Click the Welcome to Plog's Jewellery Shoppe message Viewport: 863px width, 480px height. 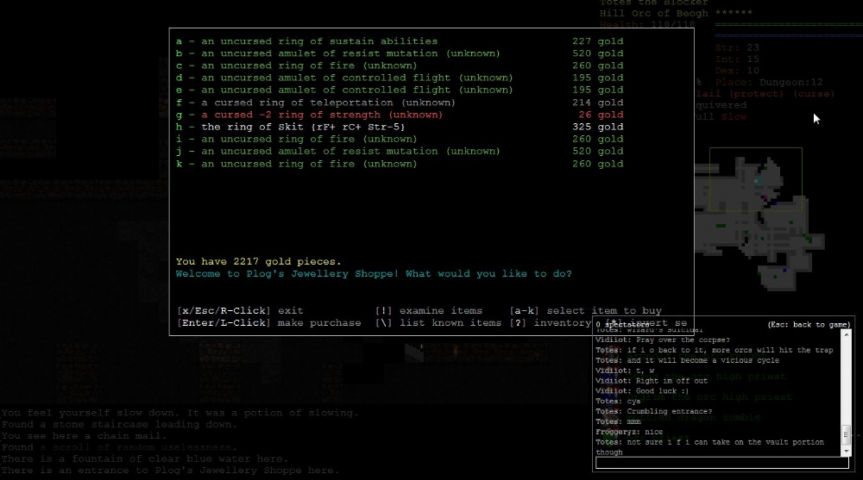[374, 274]
